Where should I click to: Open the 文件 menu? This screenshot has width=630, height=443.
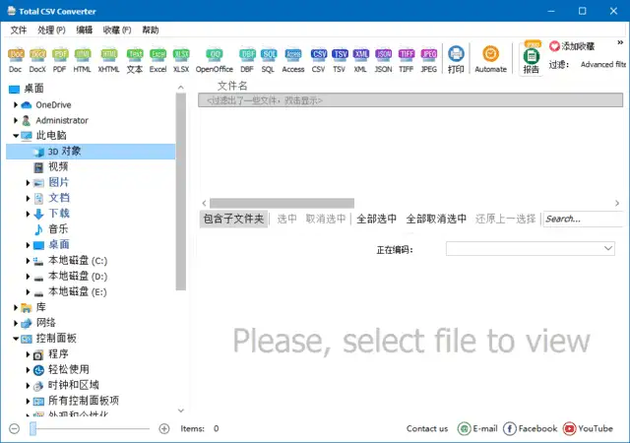(x=18, y=31)
